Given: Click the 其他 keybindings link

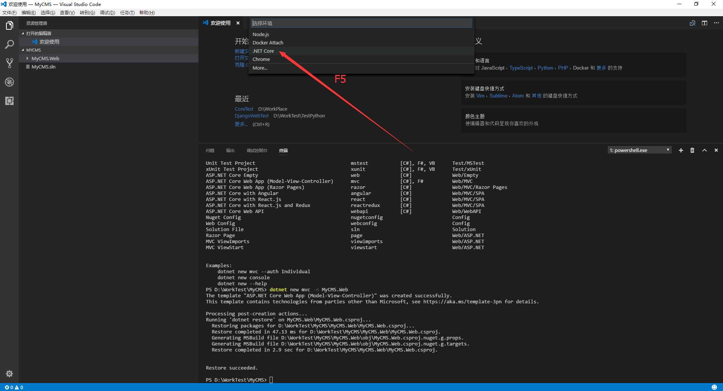Looking at the screenshot, I should 537,96.
